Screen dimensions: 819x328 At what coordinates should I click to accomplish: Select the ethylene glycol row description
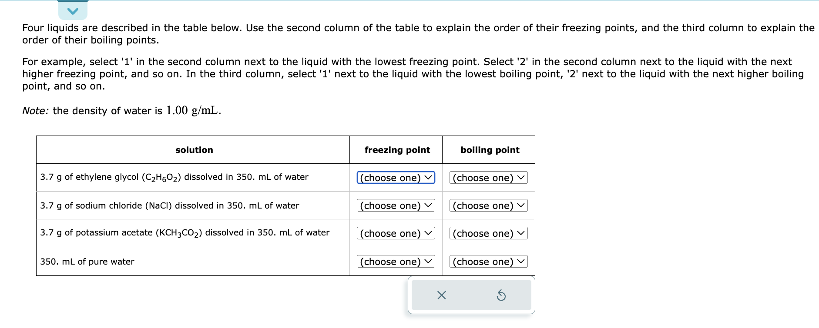coord(174,177)
